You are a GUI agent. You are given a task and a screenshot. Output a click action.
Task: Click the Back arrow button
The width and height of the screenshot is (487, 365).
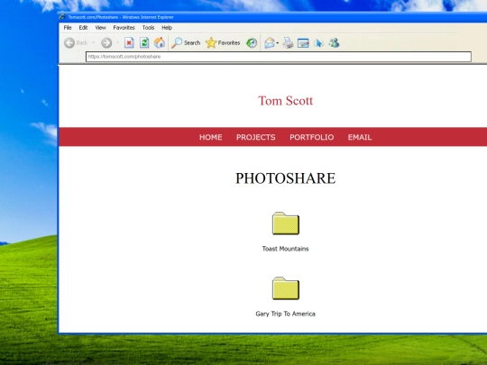[x=69, y=43]
